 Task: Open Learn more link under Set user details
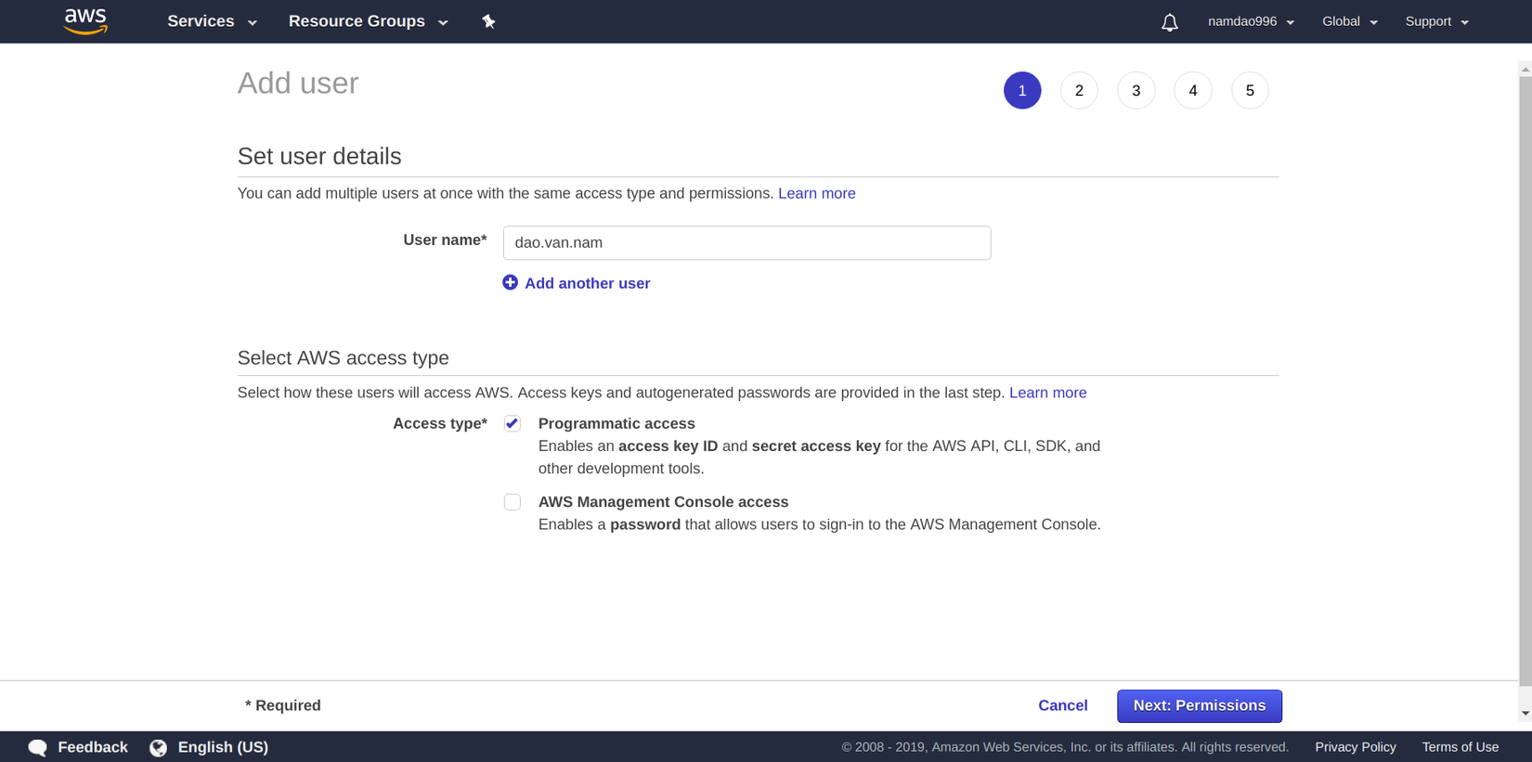tap(816, 193)
